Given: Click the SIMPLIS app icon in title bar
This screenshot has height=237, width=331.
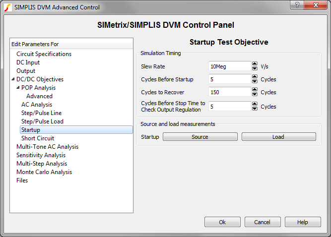Looking at the screenshot, I should coord(7,7).
